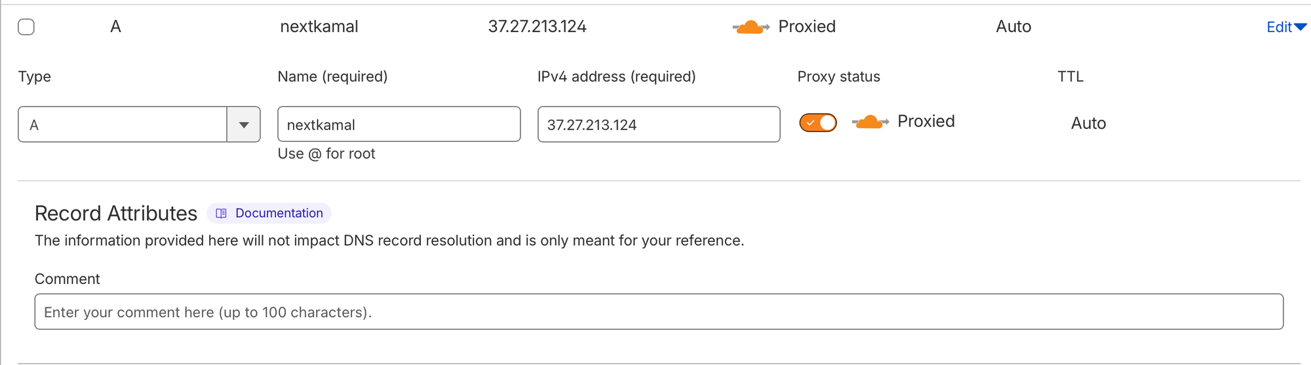
Task: Click the Proxied status text in the row
Action: pyautogui.click(x=806, y=27)
